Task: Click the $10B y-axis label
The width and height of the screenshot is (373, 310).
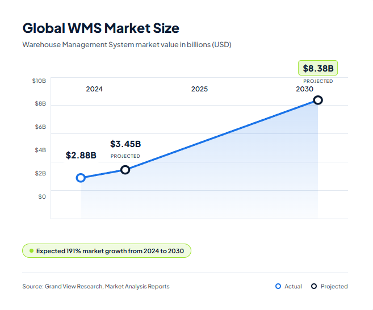Action: [x=39, y=81]
